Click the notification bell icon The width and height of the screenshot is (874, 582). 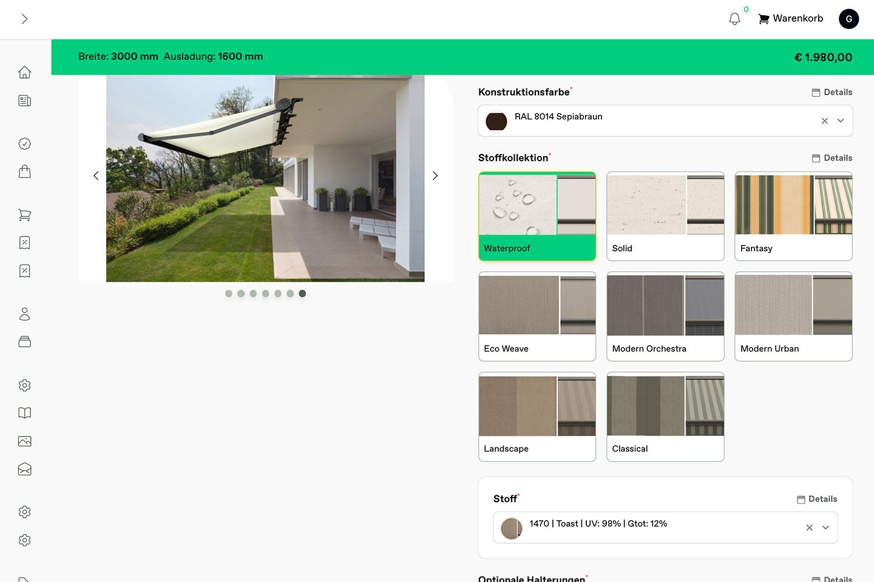pos(734,19)
